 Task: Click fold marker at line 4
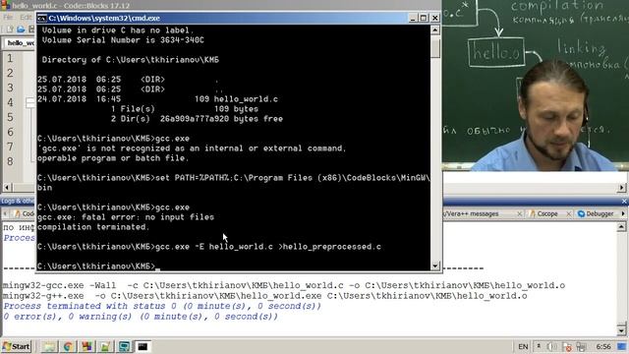point(30,102)
